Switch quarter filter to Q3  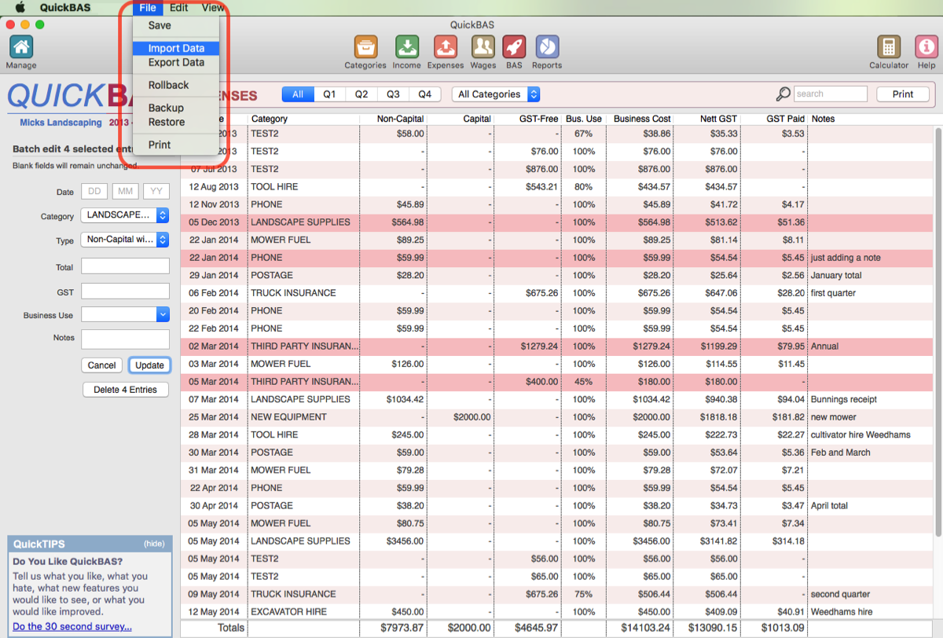[x=393, y=94]
